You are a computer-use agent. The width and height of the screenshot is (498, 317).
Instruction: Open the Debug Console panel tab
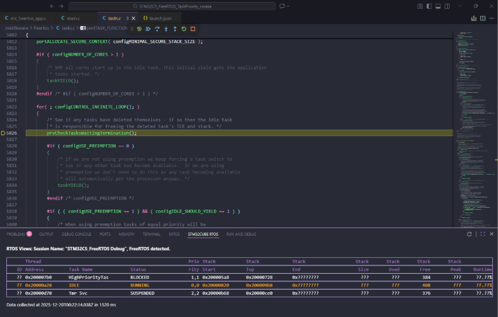(x=76, y=234)
